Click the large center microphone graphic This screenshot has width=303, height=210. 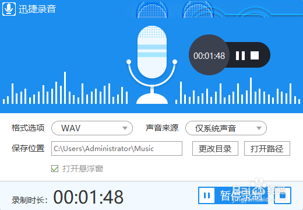point(152,65)
